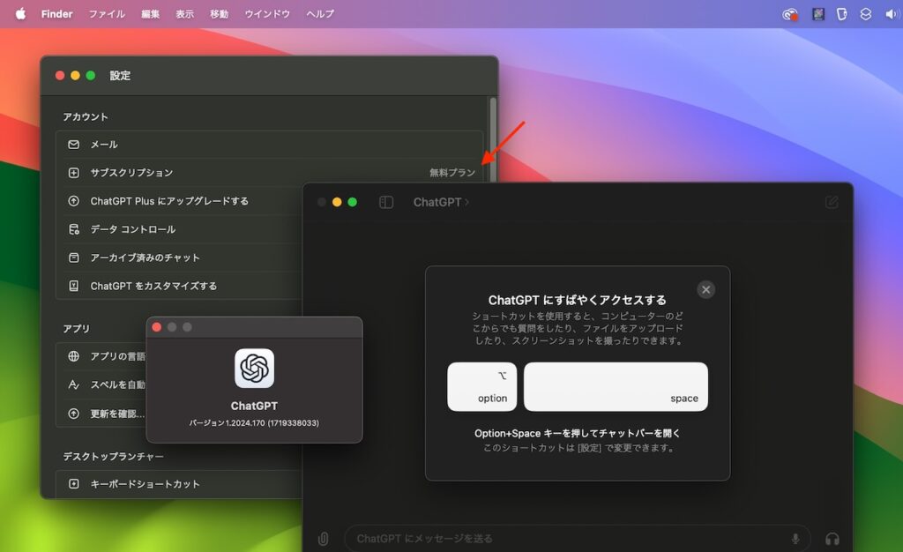Viewport: 903px width, 552px height.
Task: Open a new chat with the compose icon
Action: 832,202
